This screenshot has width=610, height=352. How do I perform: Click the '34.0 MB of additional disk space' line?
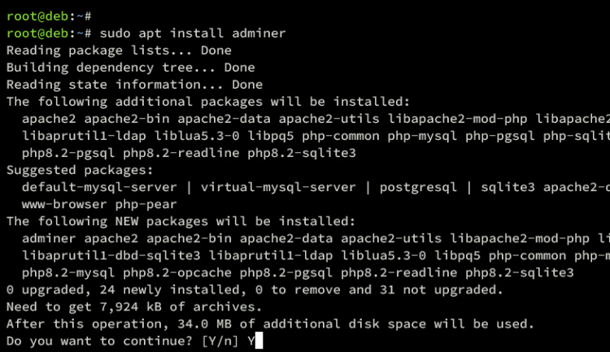[x=270, y=324]
